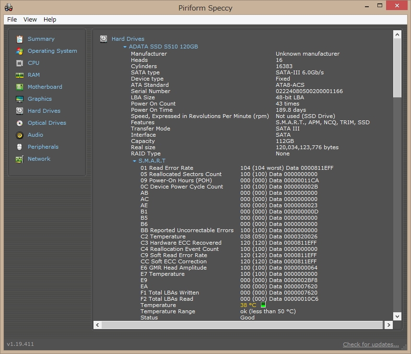Click the green temperature indicator

[263, 305]
